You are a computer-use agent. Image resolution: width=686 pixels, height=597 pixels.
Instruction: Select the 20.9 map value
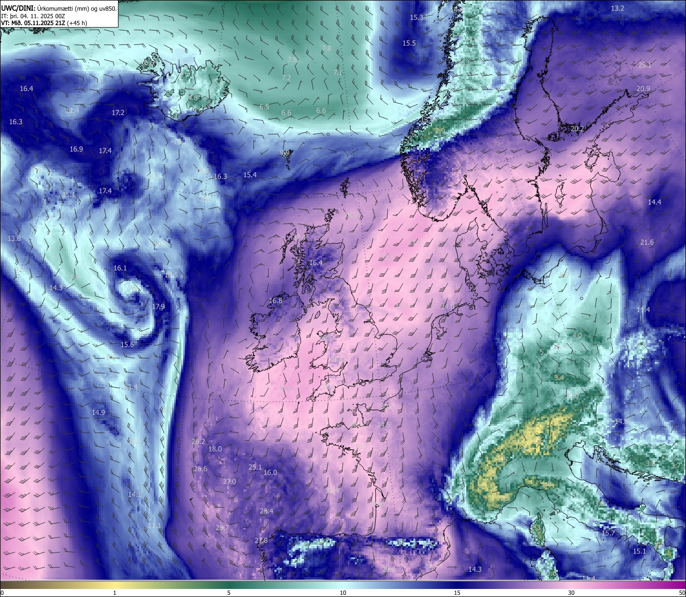point(643,89)
